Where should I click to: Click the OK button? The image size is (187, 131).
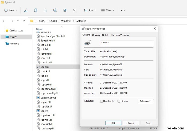(x=113, y=123)
